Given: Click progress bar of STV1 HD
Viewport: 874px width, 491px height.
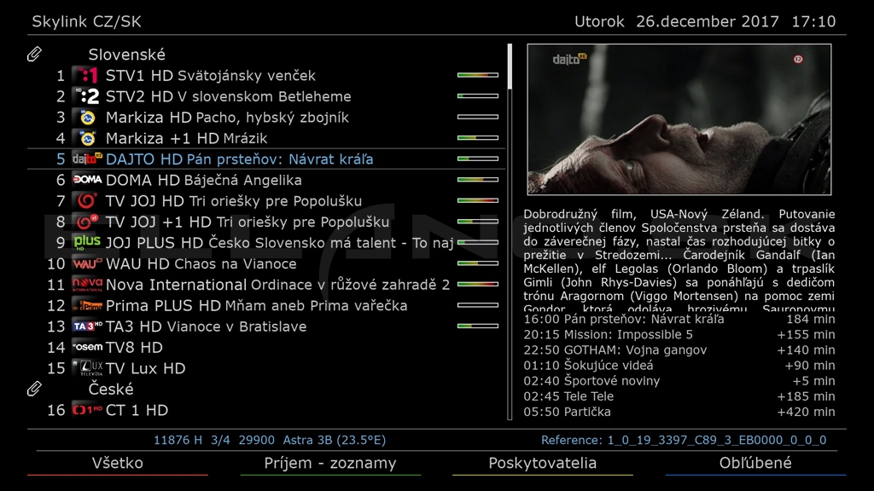Looking at the screenshot, I should point(478,75).
